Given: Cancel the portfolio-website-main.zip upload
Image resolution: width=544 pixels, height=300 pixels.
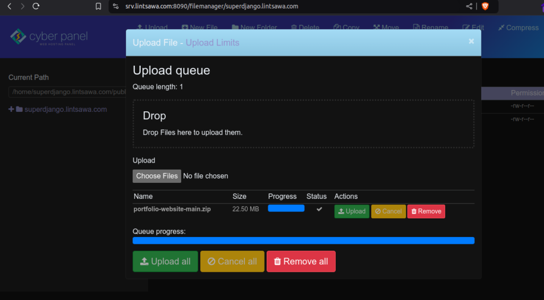Looking at the screenshot, I should tap(388, 211).
